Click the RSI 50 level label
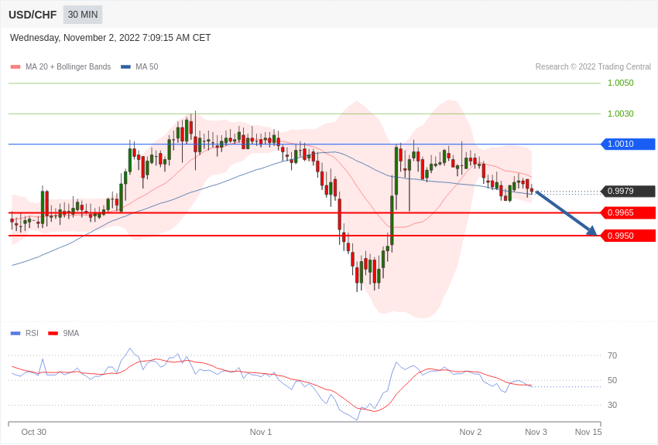658x445 pixels. pyautogui.click(x=612, y=381)
